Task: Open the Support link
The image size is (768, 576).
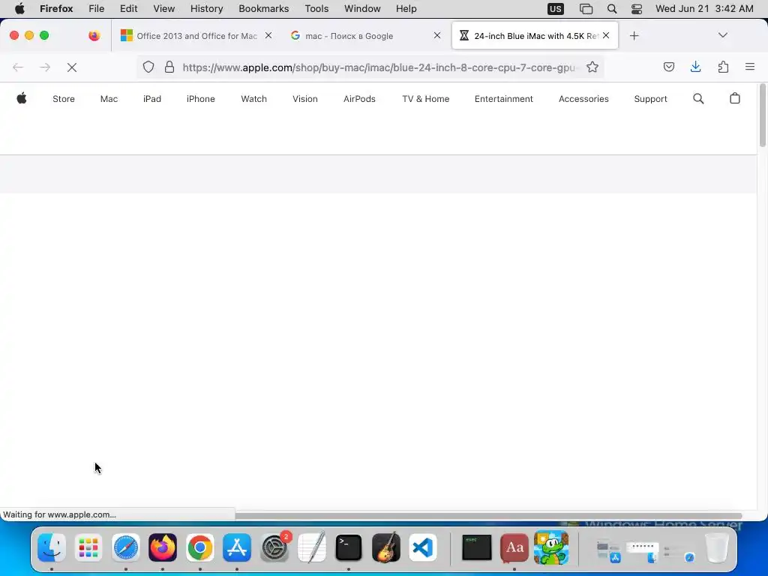Action: click(650, 99)
